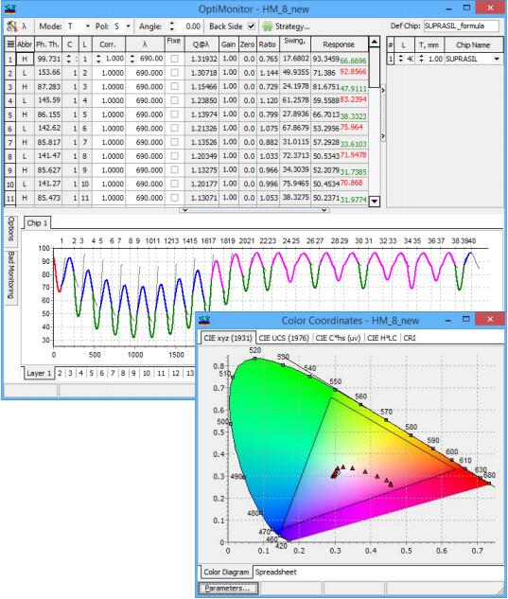The image size is (508, 599).
Task: Adjust the row 1 wavelength spinner
Action: click(x=132, y=59)
